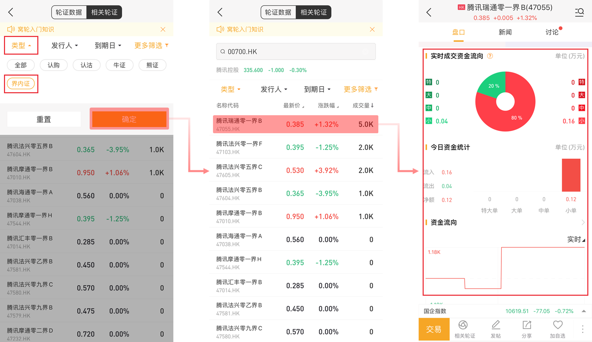Switch to 轮证数据 tab in middle panel
Image resolution: width=592 pixels, height=342 pixels.
click(278, 12)
